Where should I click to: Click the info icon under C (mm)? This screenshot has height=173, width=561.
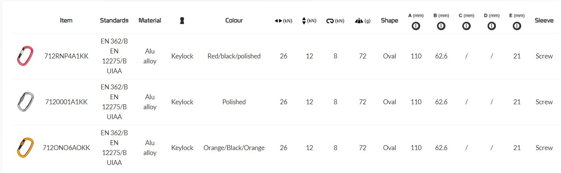point(466,26)
